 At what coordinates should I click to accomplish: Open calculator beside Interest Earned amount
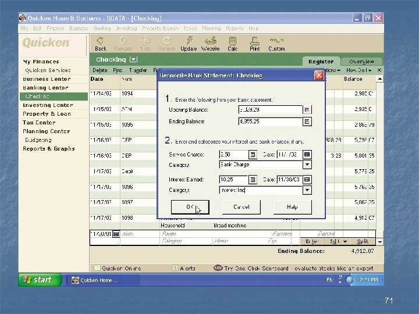pos(253,180)
